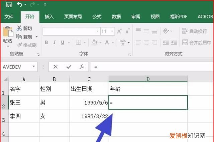Viewport: 214px width, 142px height.
Task: Open the underline style dropdown arrow
Action: coord(69,43)
